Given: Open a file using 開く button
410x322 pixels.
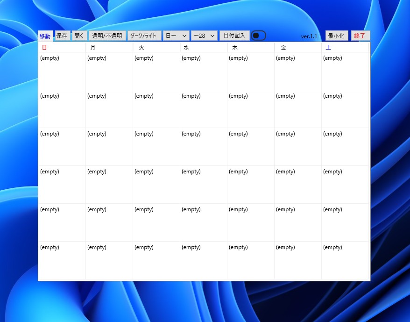Looking at the screenshot, I should 79,36.
